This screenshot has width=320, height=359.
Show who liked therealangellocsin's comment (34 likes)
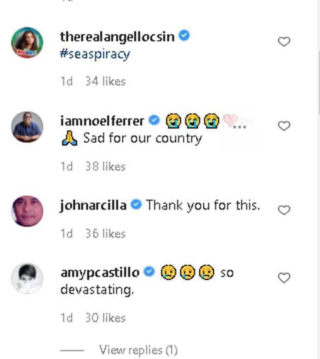click(x=105, y=82)
